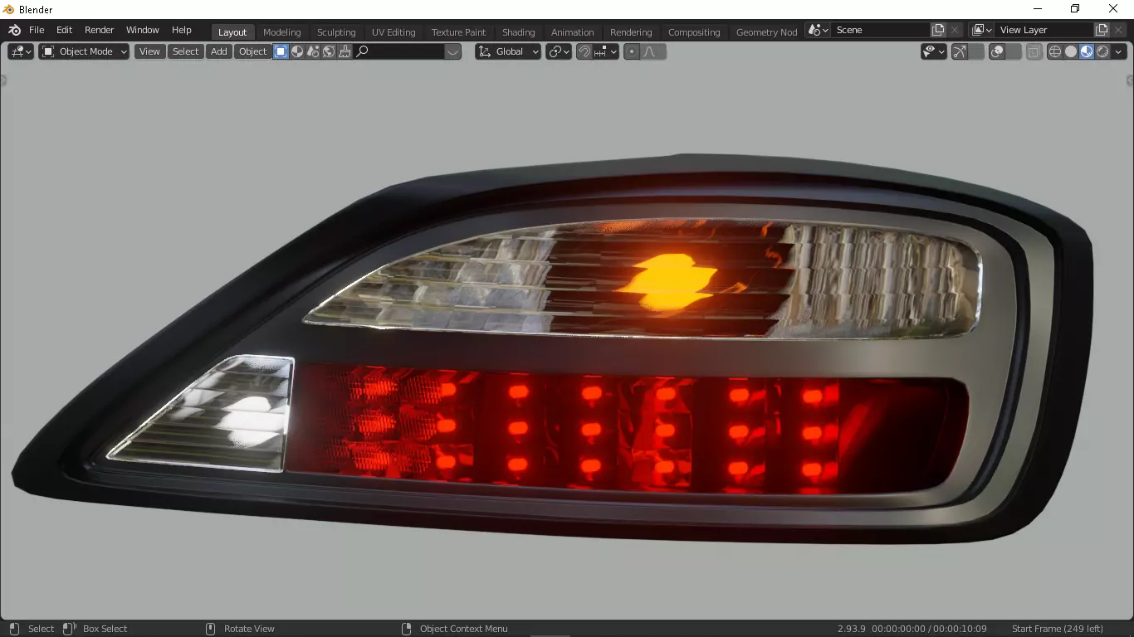
Task: Click the checkered sphere icon in header
Action: click(297, 51)
